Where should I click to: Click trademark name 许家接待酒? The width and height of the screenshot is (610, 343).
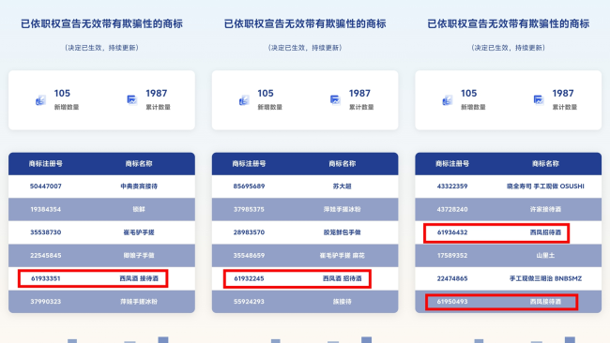(545, 209)
